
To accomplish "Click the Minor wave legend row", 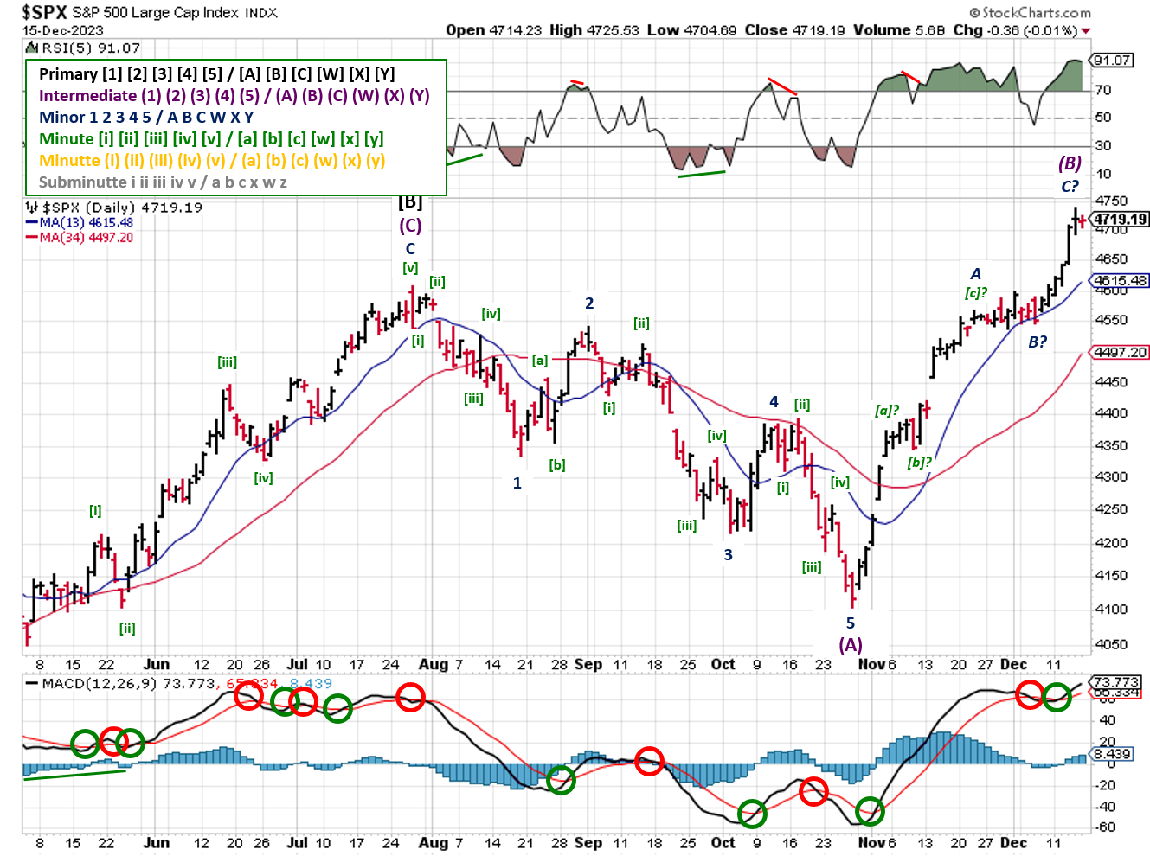I will 146,118.
